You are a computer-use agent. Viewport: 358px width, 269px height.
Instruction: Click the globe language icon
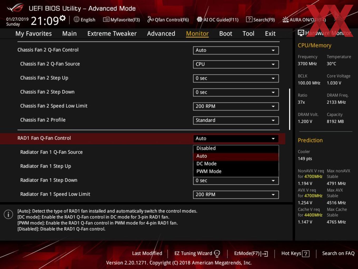tap(76, 19)
